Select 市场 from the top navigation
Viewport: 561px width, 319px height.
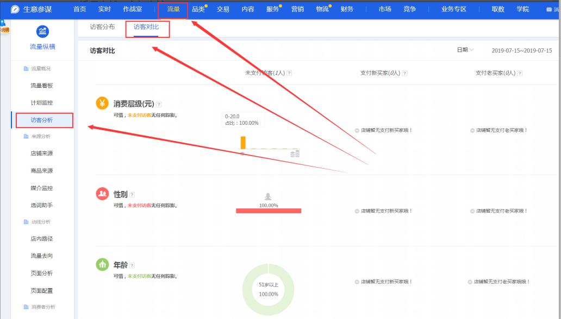[386, 8]
